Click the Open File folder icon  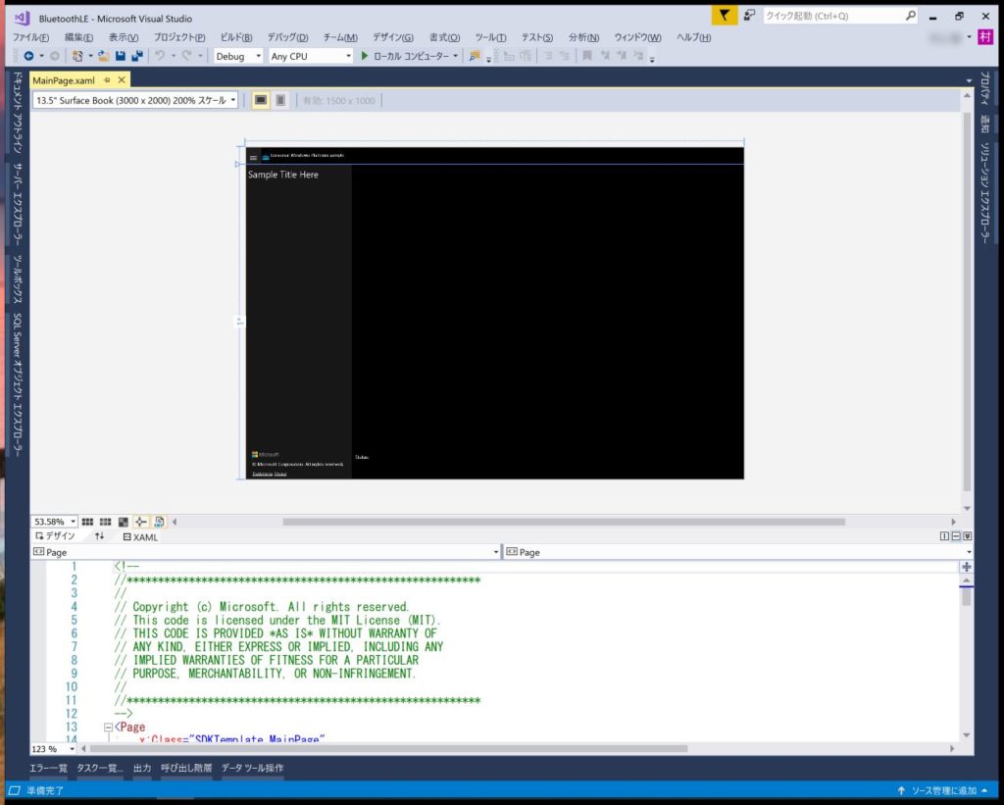[103, 56]
